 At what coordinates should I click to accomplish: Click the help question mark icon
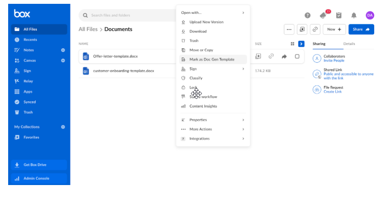click(307, 15)
